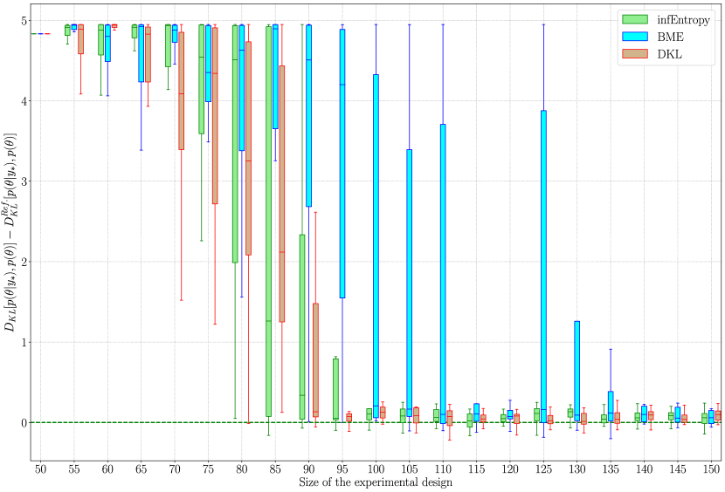Click x-axis tick label 60
Viewport: 725px width, 492px height.
pos(107,469)
